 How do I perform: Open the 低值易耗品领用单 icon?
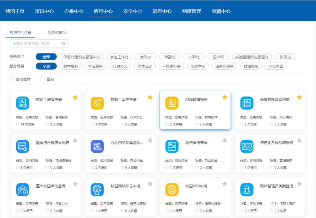tap(247, 103)
